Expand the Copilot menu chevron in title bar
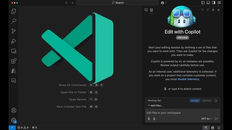Screen dimensions: 232x130 pos(166,3)
